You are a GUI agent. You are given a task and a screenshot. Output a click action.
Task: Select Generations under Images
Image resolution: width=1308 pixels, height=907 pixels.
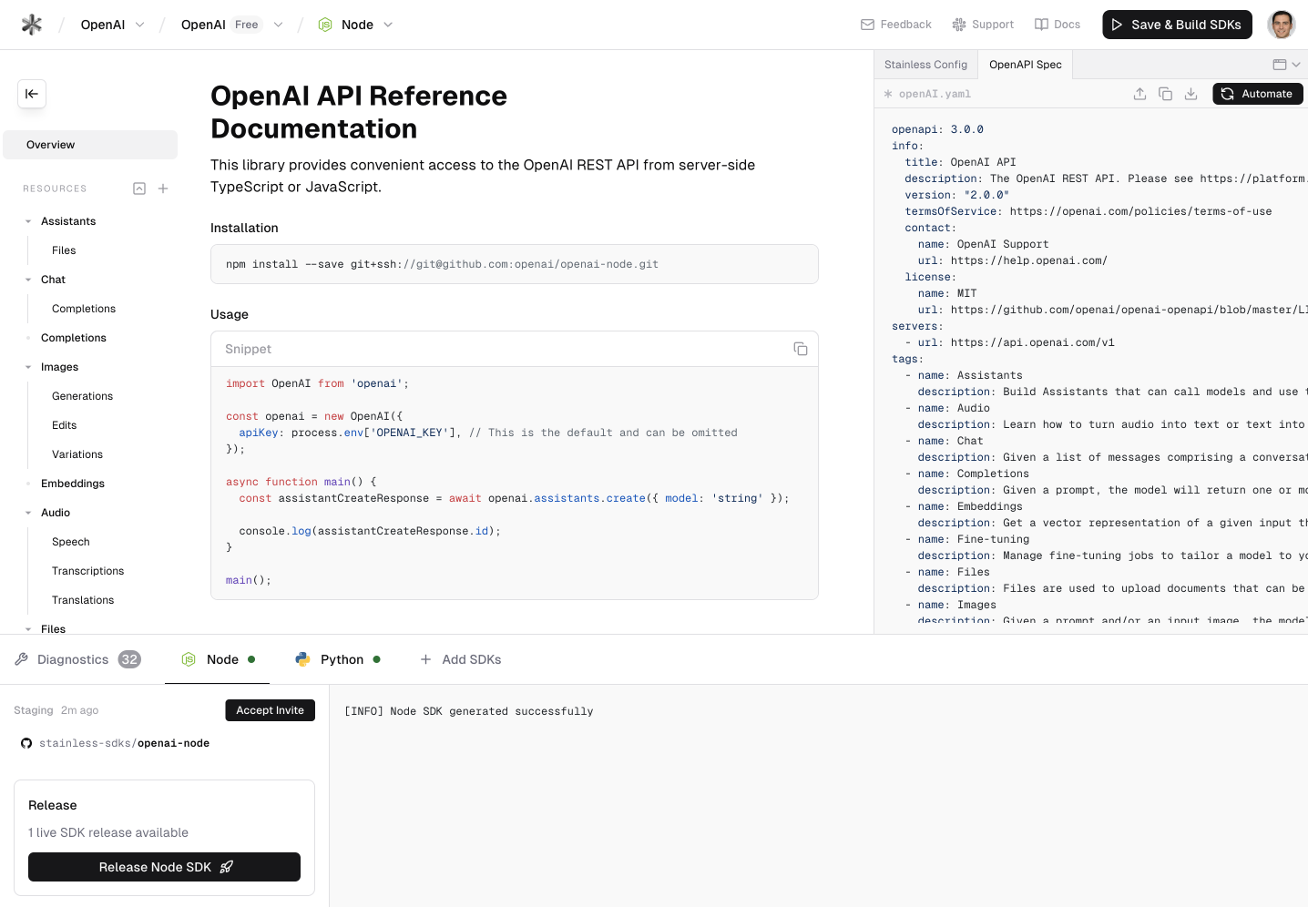click(82, 396)
